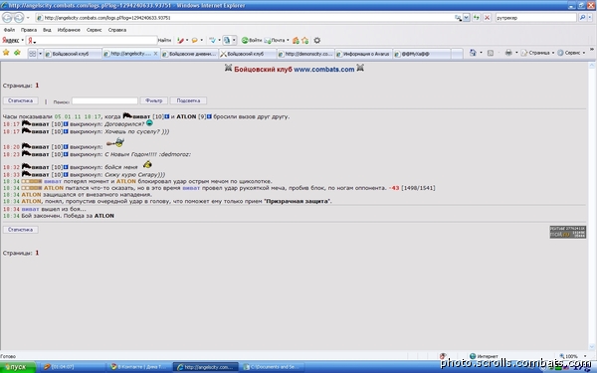Viewport: 597px width, 373px height.
Task: Click the top Статистика button
Action: (20, 100)
